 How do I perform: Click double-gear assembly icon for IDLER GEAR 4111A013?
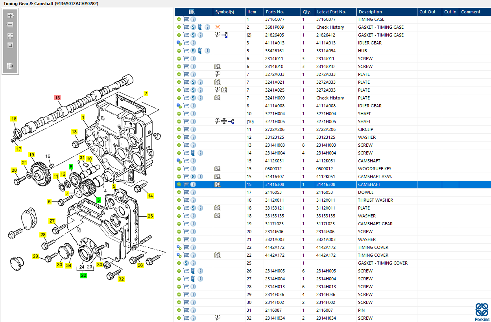pyautogui.click(x=179, y=43)
